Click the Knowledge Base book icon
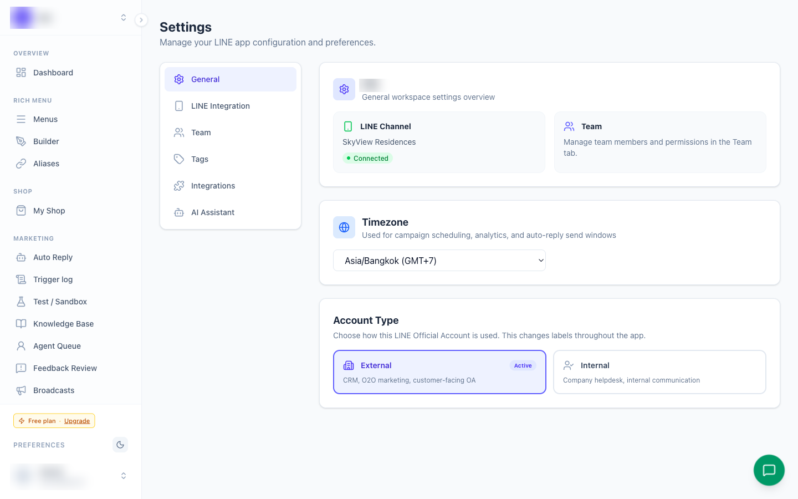 coord(21,324)
